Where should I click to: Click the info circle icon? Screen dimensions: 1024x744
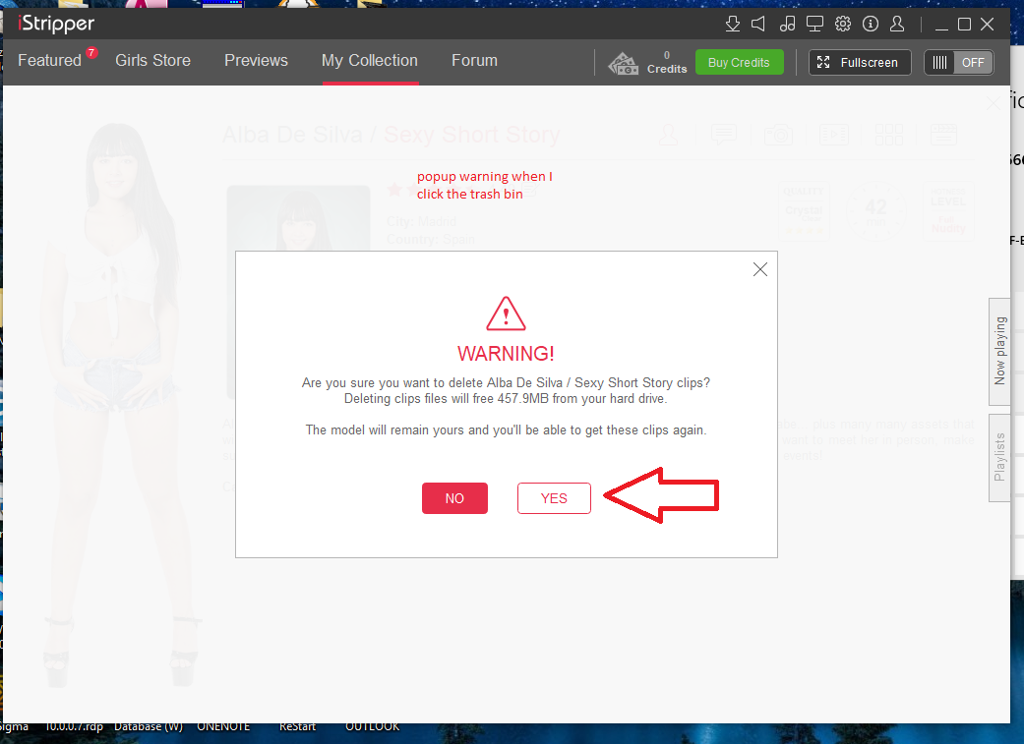point(871,25)
